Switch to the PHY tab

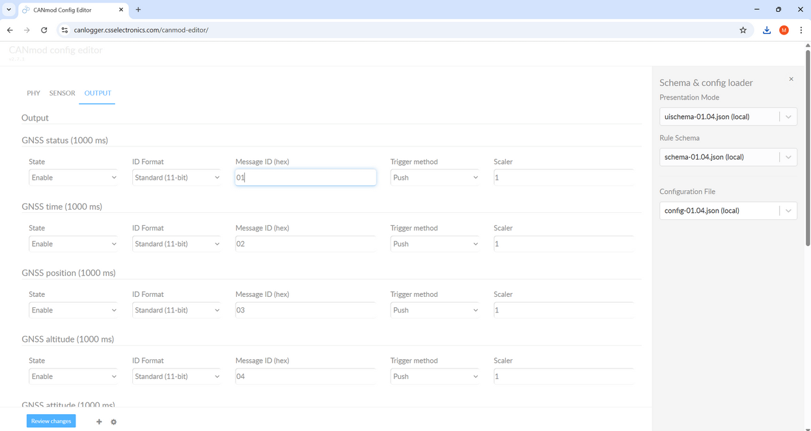33,93
